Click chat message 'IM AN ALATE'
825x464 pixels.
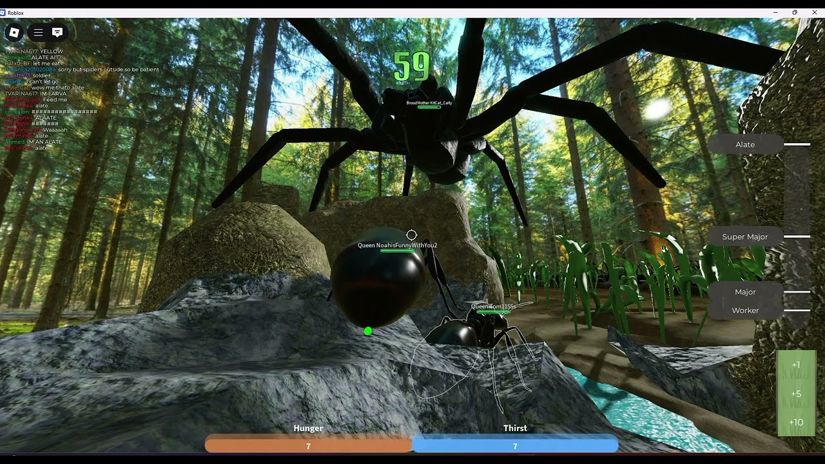pyautogui.click(x=44, y=142)
